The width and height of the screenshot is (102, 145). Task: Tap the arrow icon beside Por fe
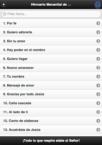pyautogui.click(x=98, y=23)
